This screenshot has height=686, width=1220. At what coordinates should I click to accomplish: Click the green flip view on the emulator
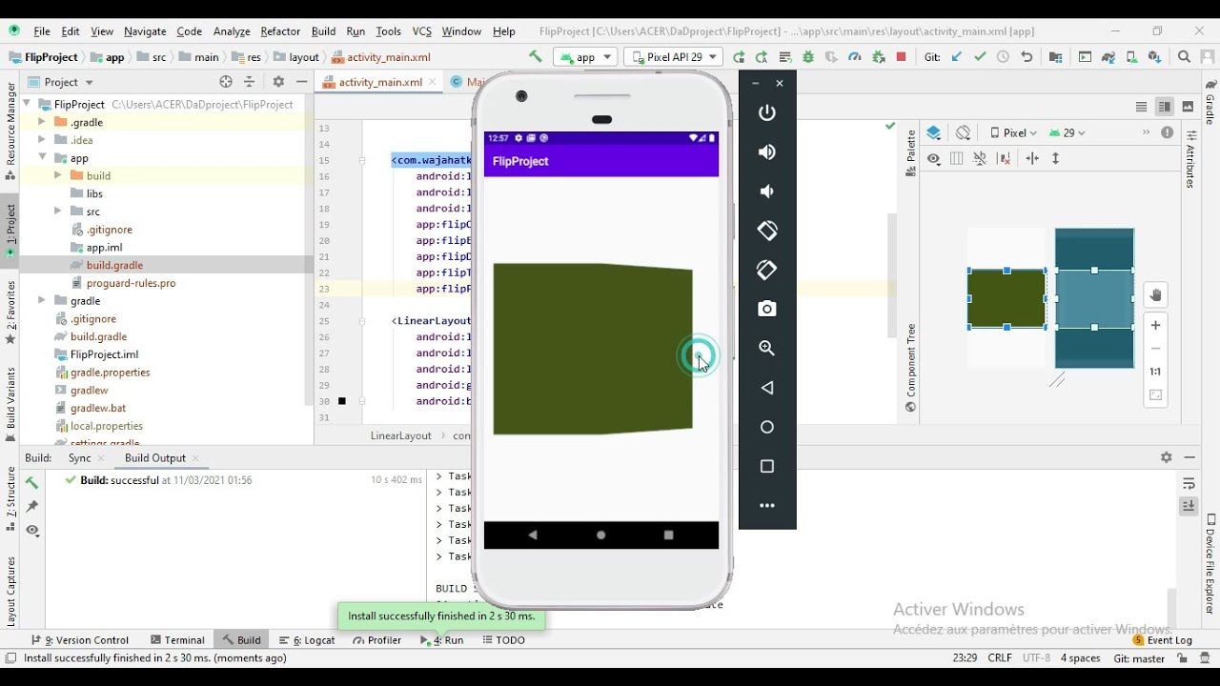click(x=593, y=349)
